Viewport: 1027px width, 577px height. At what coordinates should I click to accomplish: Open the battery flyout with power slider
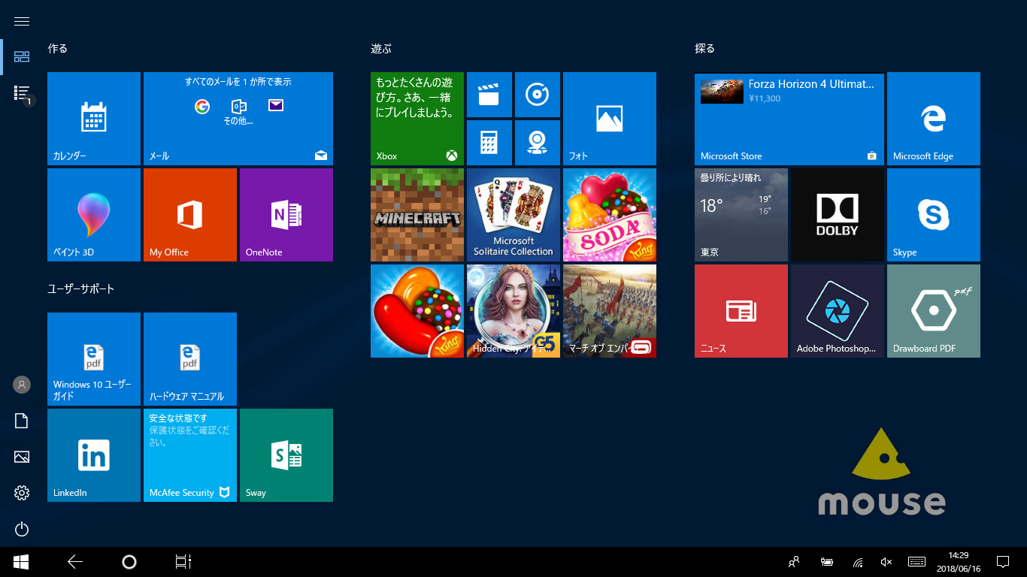pyautogui.click(x=827, y=561)
